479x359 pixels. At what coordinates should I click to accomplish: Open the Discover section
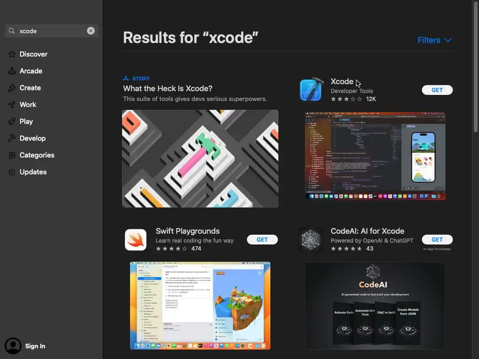(34, 54)
